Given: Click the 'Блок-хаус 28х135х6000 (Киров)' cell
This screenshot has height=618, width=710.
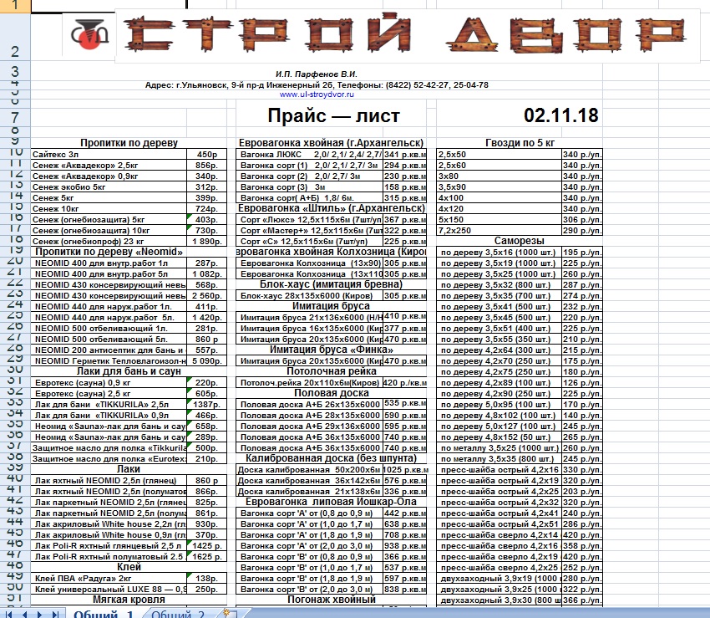Looking at the screenshot, I should [310, 296].
